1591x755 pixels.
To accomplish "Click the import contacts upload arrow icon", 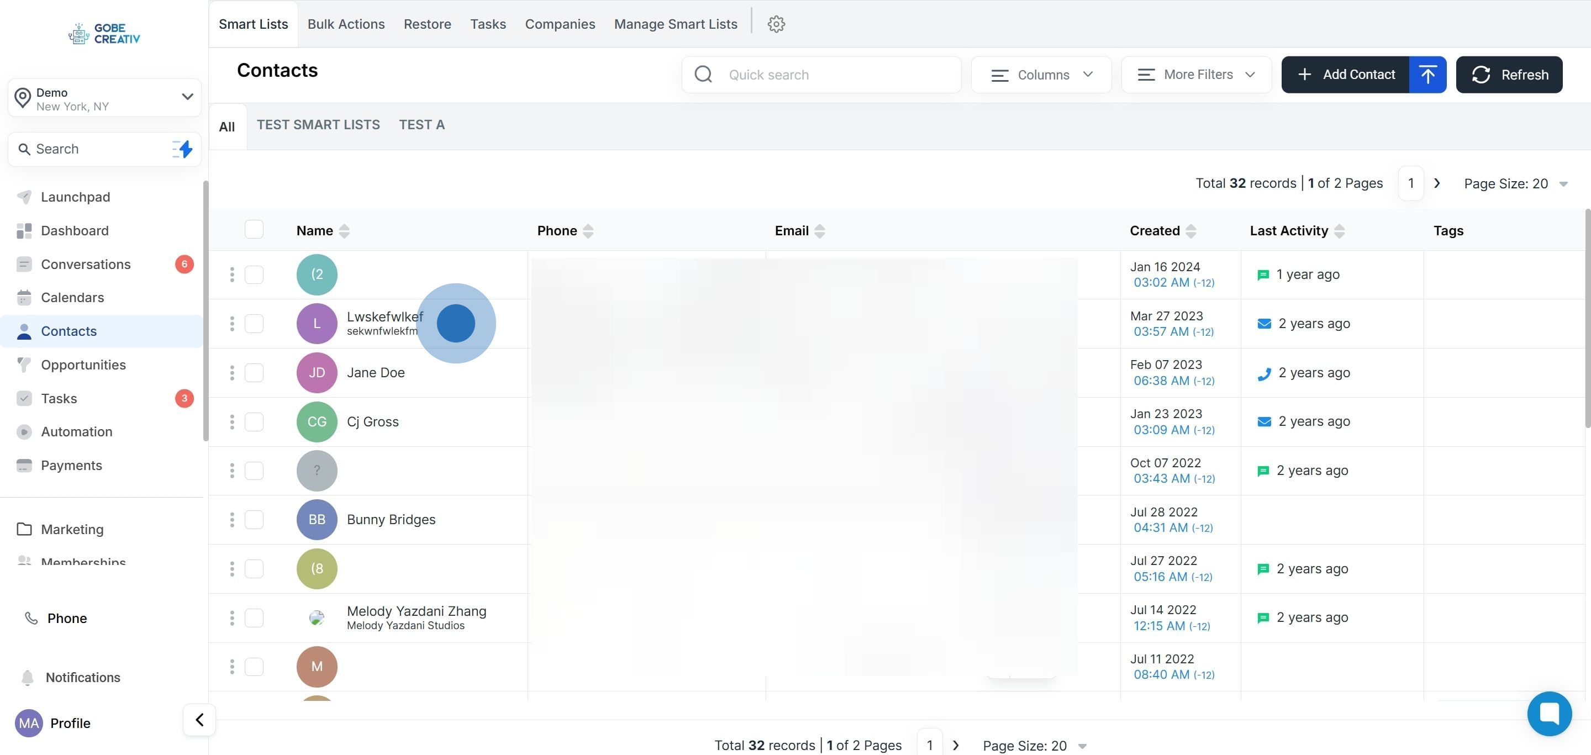I will [x=1427, y=75].
